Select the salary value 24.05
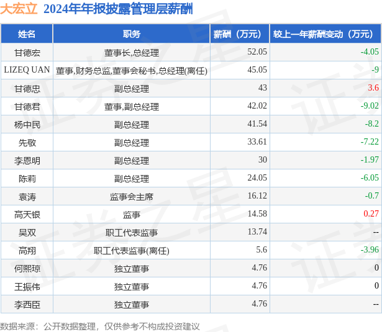 tap(257, 177)
